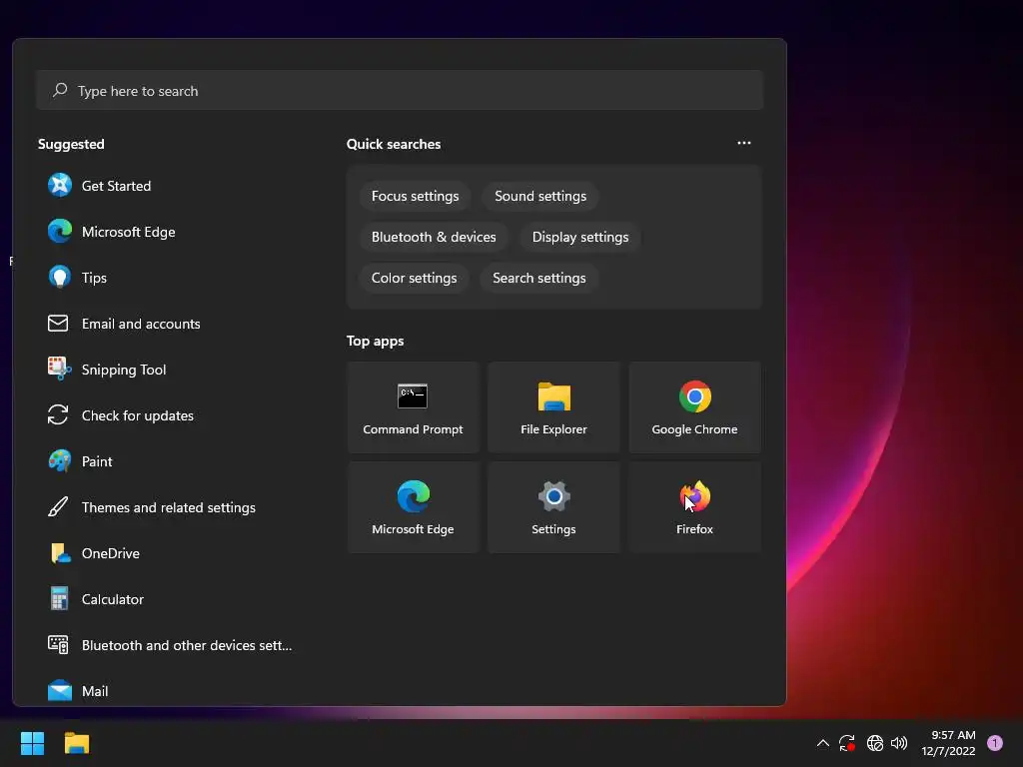Click the volume speaker icon

(x=899, y=743)
